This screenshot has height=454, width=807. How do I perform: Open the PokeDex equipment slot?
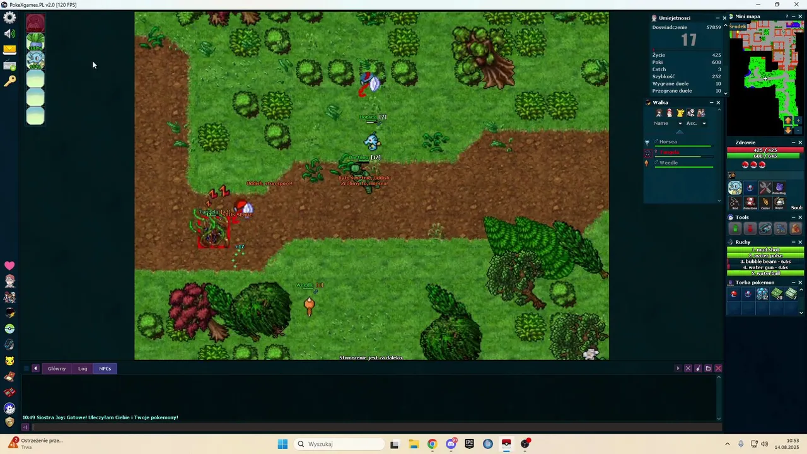750,203
